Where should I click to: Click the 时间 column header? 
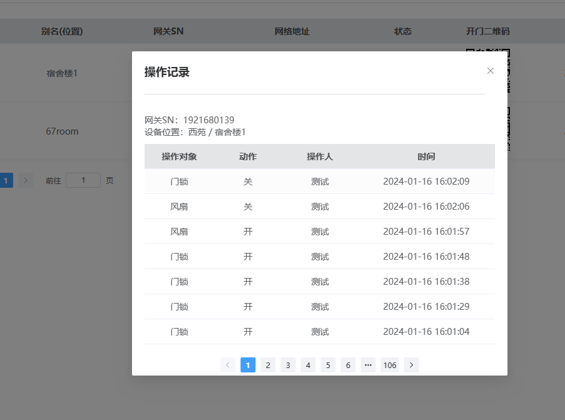pyautogui.click(x=426, y=156)
